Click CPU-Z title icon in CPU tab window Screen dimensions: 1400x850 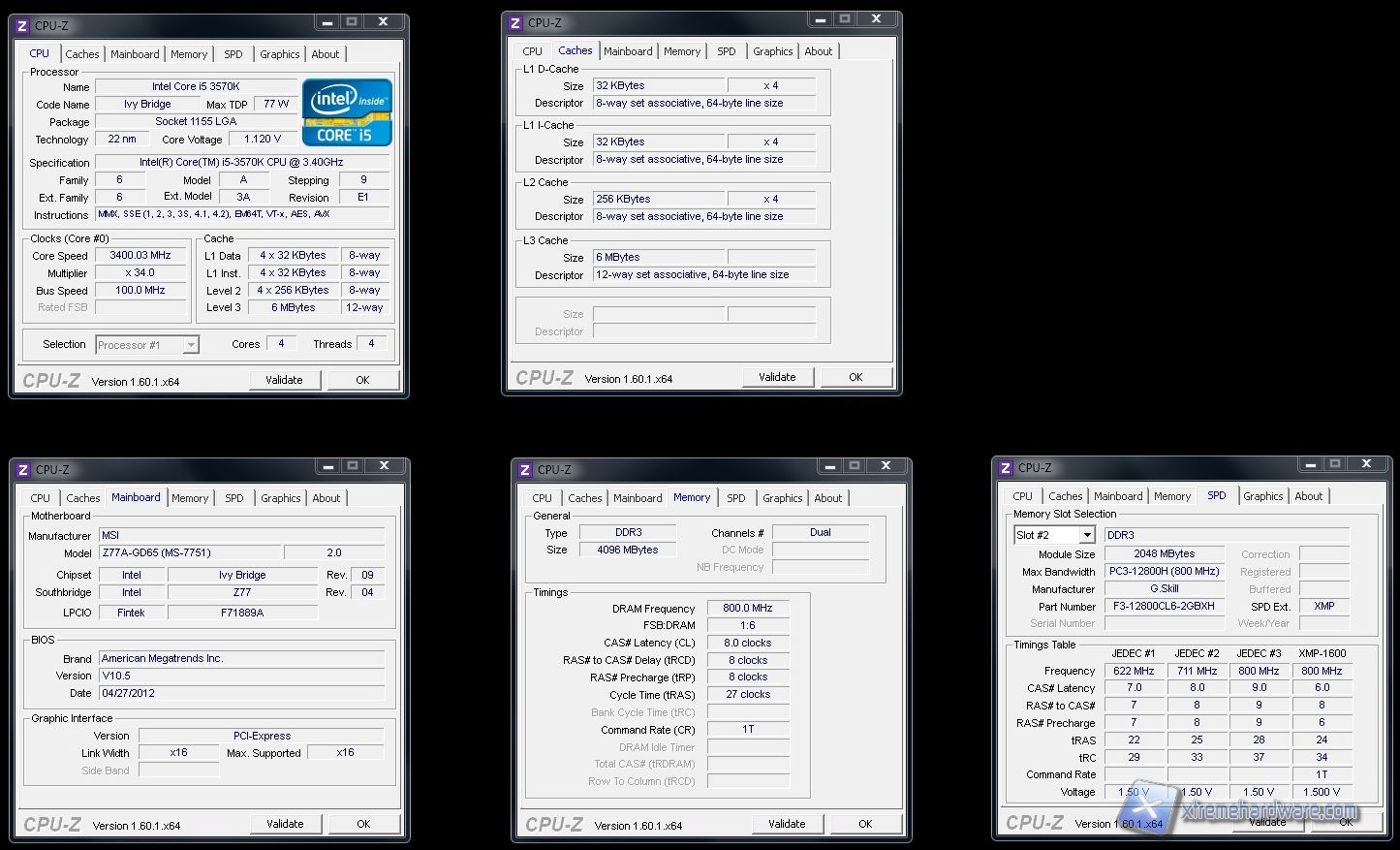23,25
